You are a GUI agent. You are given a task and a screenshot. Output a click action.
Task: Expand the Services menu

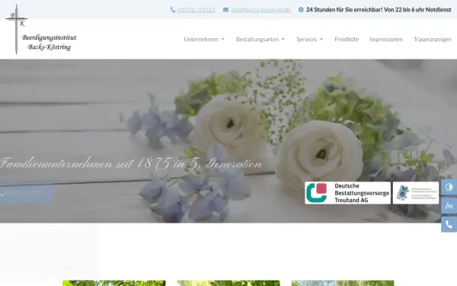coord(310,39)
